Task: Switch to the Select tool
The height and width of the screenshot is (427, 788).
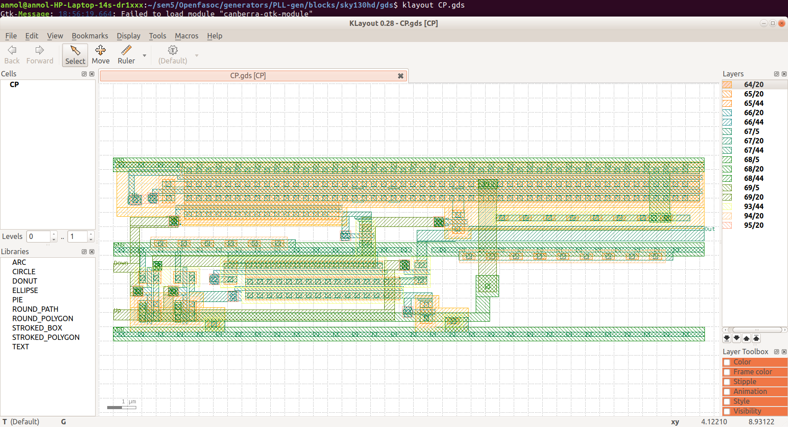Action: [x=75, y=54]
